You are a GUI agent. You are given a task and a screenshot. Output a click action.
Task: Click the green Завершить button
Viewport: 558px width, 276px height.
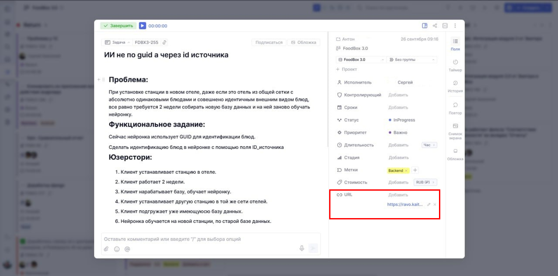(x=118, y=26)
